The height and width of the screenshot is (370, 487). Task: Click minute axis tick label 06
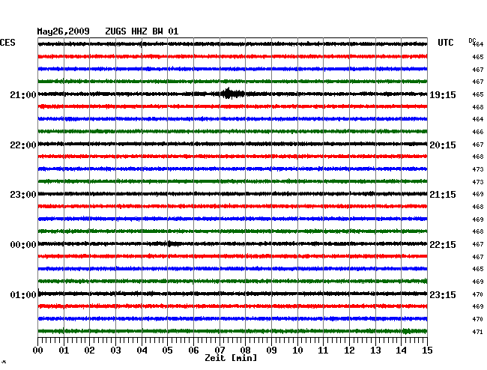pyautogui.click(x=193, y=350)
